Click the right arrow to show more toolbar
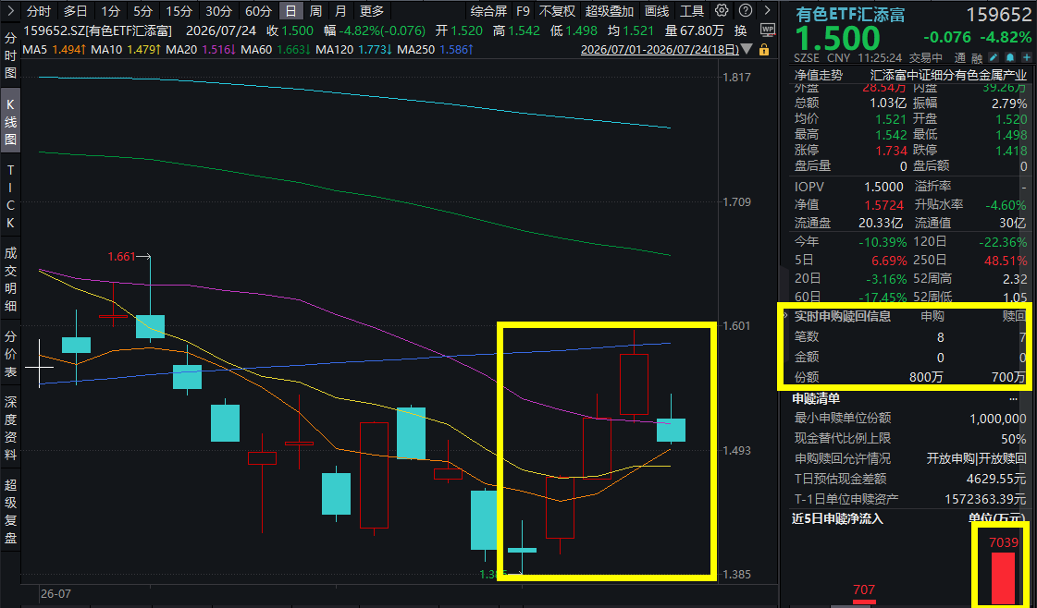This screenshot has width=1037, height=608. [x=767, y=10]
